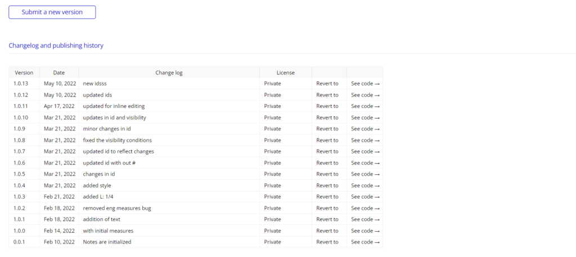Click the Submit a new version button
The height and width of the screenshot is (257, 576).
[52, 12]
